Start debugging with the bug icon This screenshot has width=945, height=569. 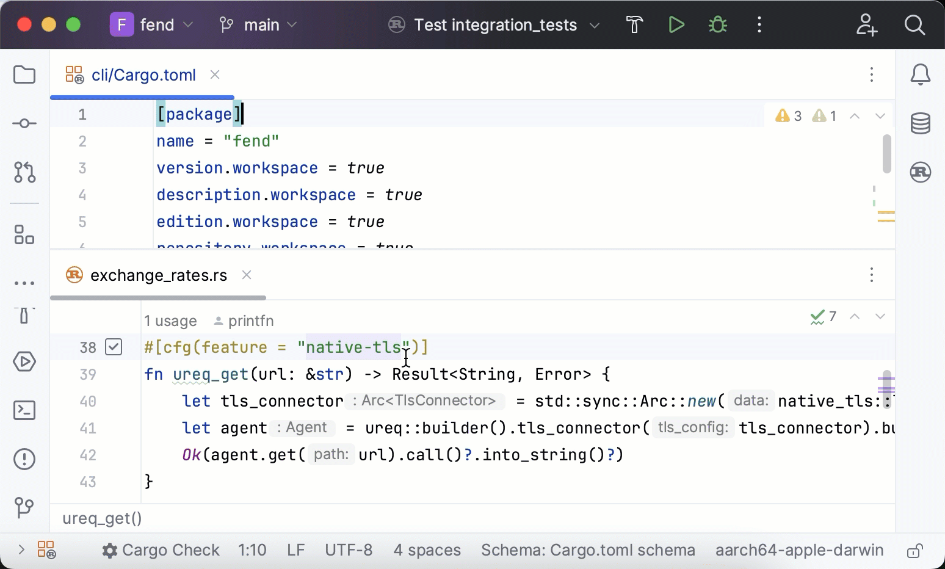pos(717,24)
